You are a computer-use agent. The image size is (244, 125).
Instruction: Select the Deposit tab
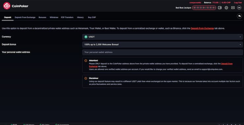[x=8, y=17]
